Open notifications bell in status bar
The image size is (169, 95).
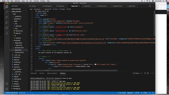153,93
